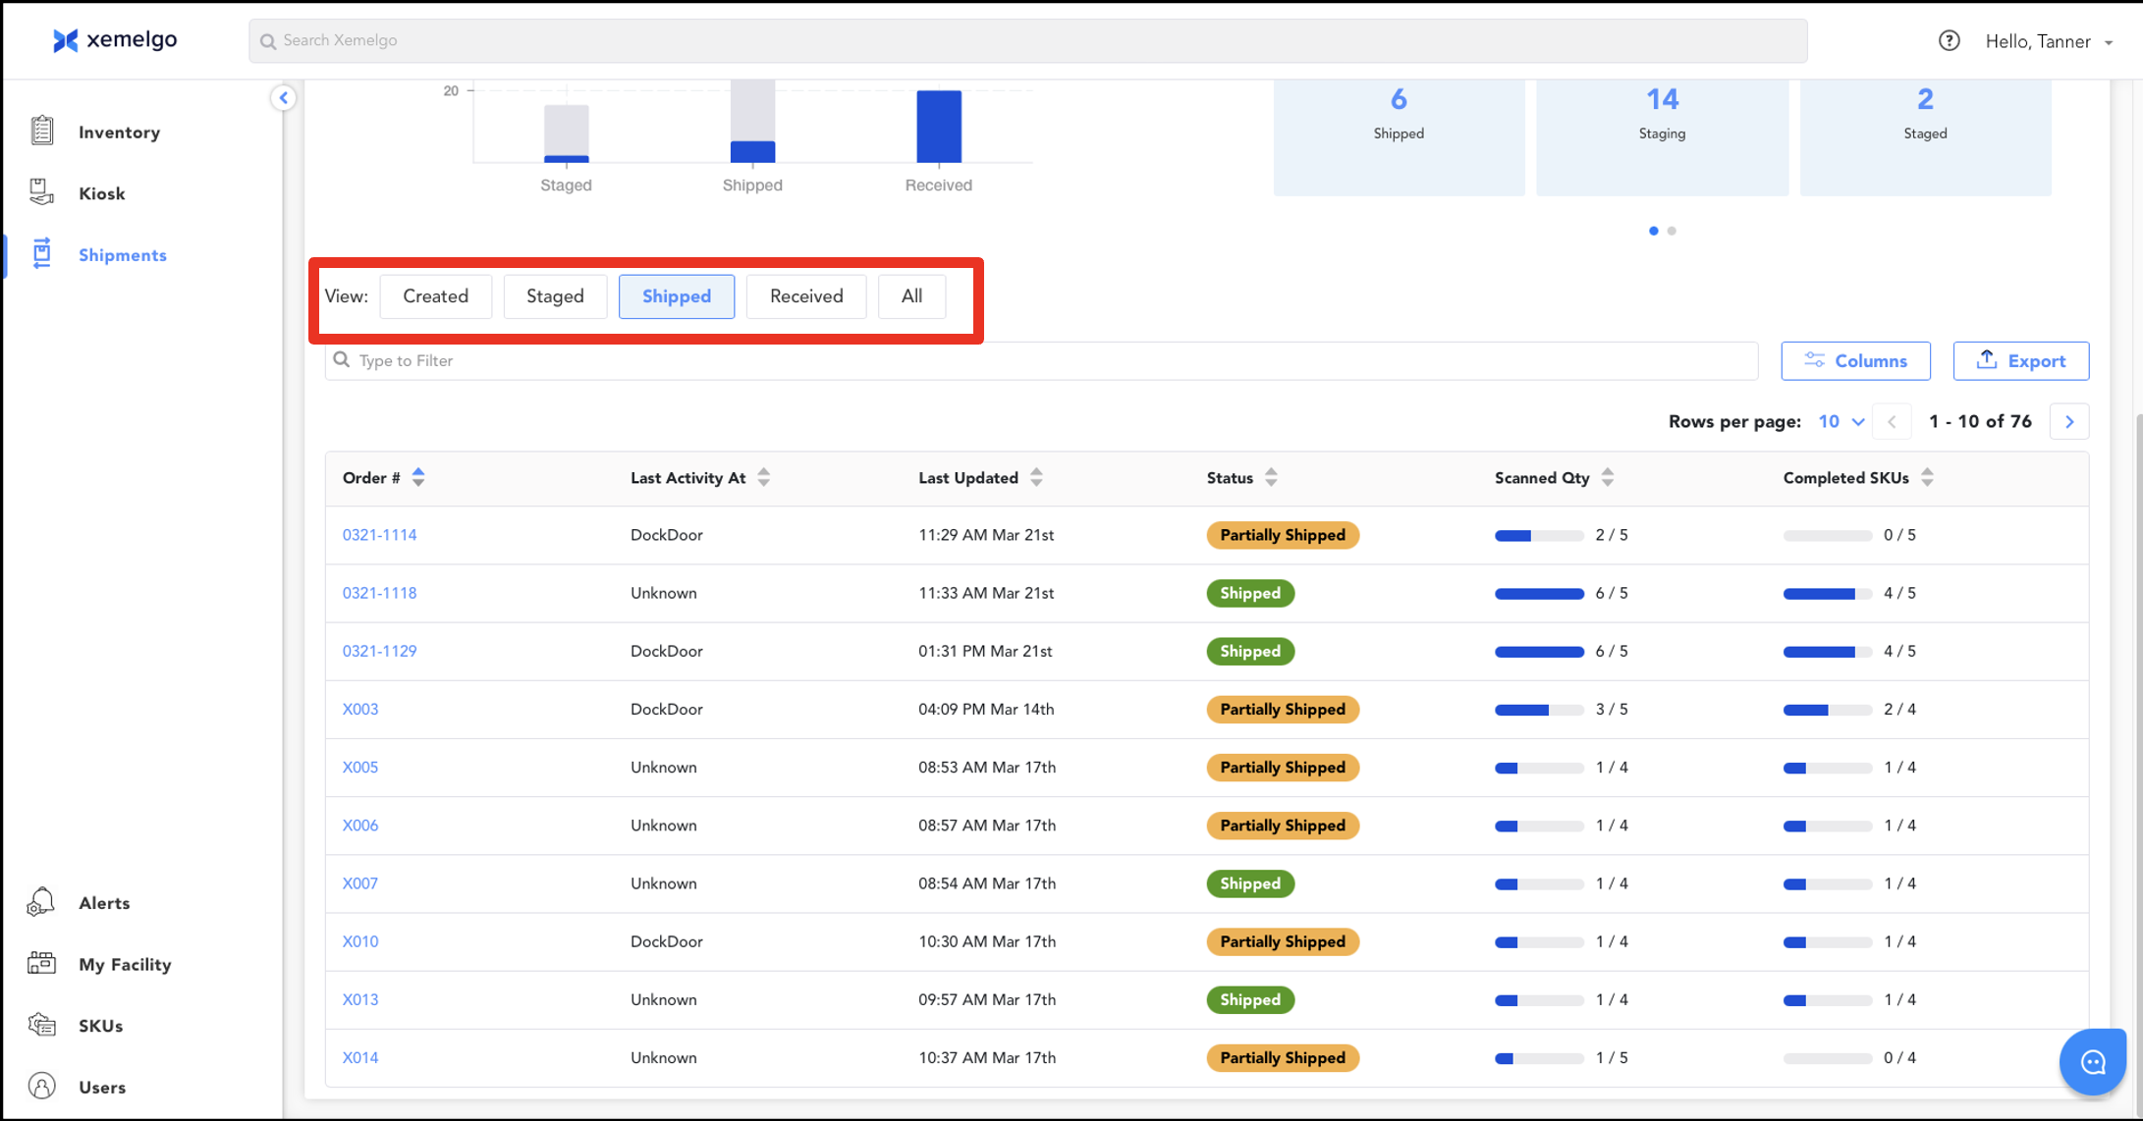Open the Alerts bell icon
Image resolution: width=2143 pixels, height=1121 pixels.
pyautogui.click(x=41, y=902)
